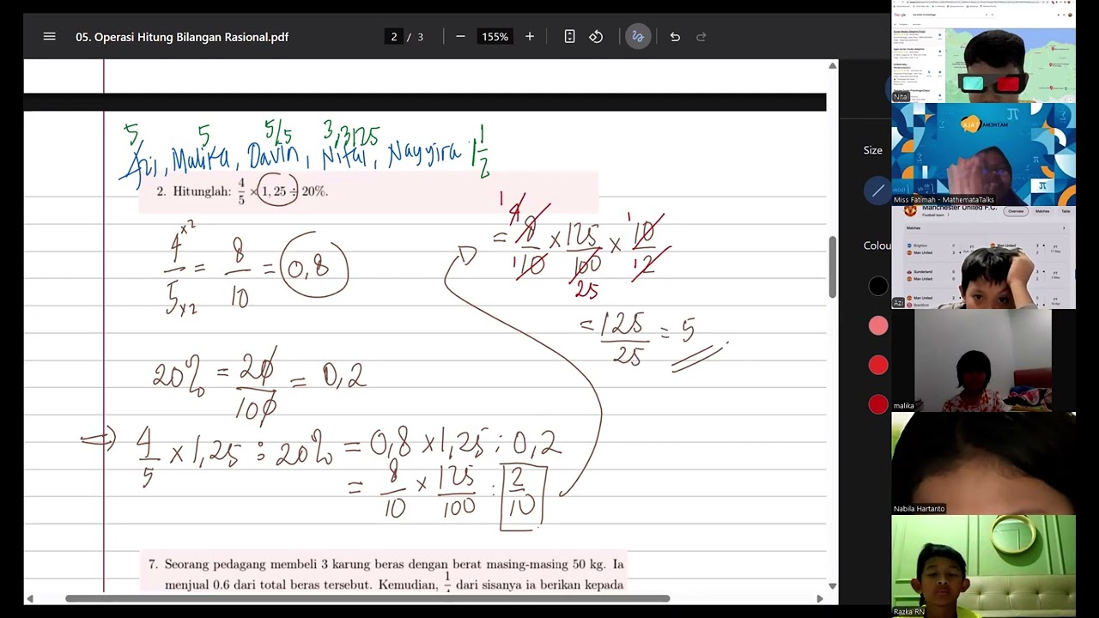
Task: Click the scroll up arrow
Action: tap(832, 66)
